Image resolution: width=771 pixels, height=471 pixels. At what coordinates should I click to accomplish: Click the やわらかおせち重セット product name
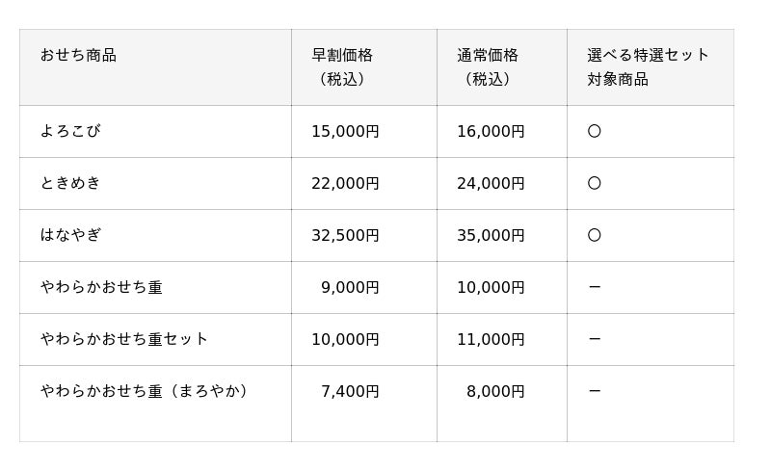click(x=124, y=339)
